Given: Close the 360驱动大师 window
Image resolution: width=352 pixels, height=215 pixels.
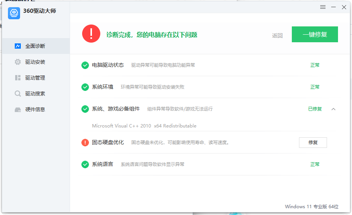Looking at the screenshot, I should click(x=344, y=7).
